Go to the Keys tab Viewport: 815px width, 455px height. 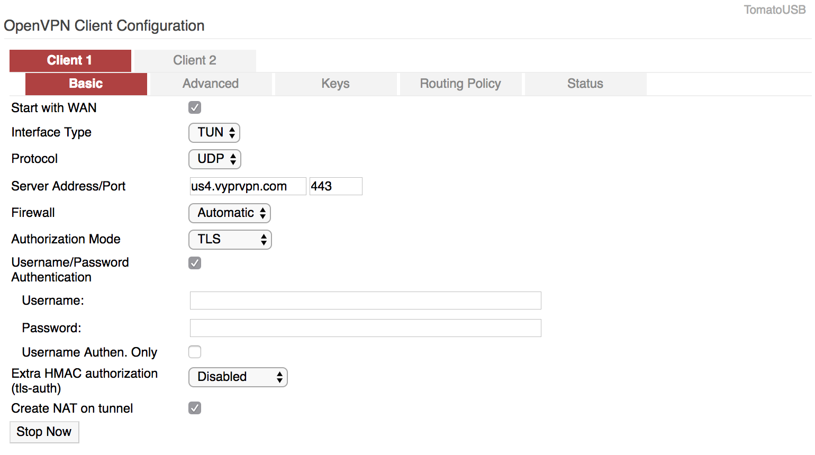pos(336,84)
